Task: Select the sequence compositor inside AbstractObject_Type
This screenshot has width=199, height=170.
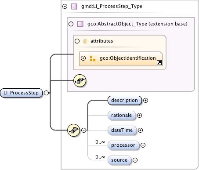Action: click(80, 80)
